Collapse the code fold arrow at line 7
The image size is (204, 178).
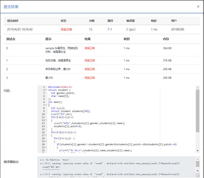point(46,105)
